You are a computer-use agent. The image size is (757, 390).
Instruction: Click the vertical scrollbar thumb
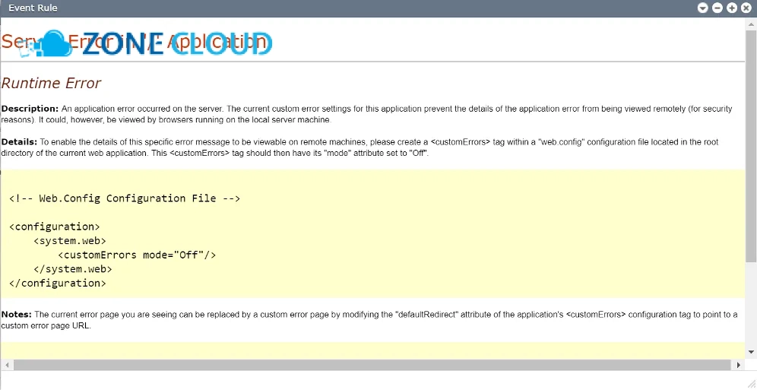(751, 146)
